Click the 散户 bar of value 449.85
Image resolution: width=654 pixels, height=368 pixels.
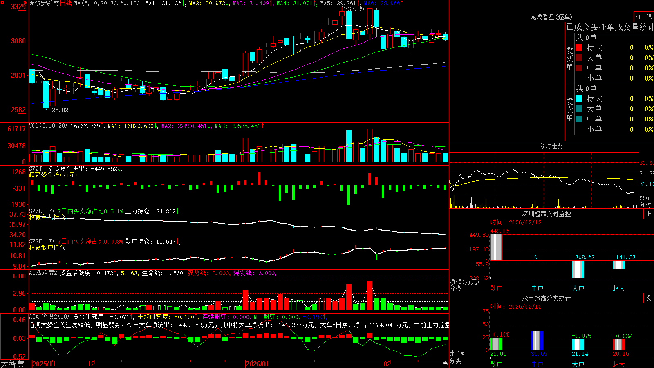tap(496, 247)
